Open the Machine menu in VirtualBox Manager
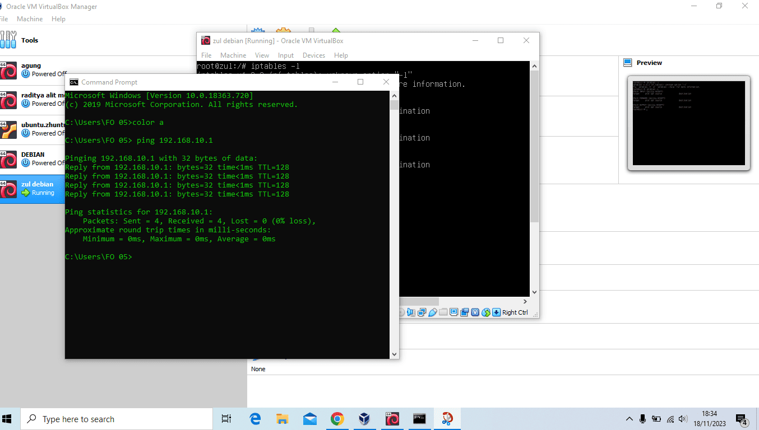This screenshot has height=430, width=759. pyautogui.click(x=30, y=19)
